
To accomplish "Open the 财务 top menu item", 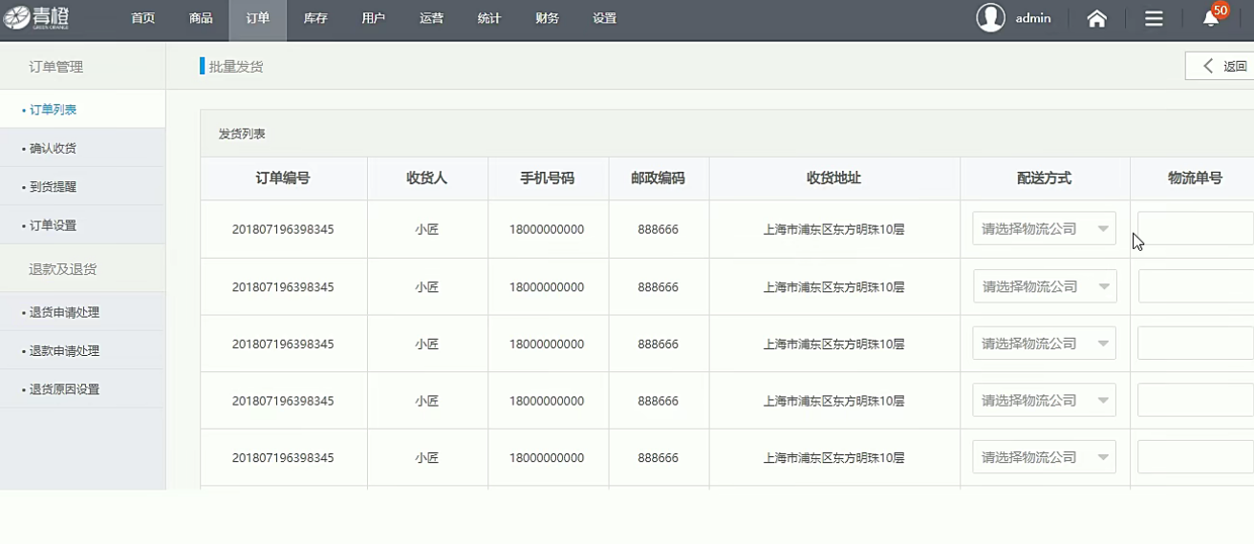I will pyautogui.click(x=547, y=19).
